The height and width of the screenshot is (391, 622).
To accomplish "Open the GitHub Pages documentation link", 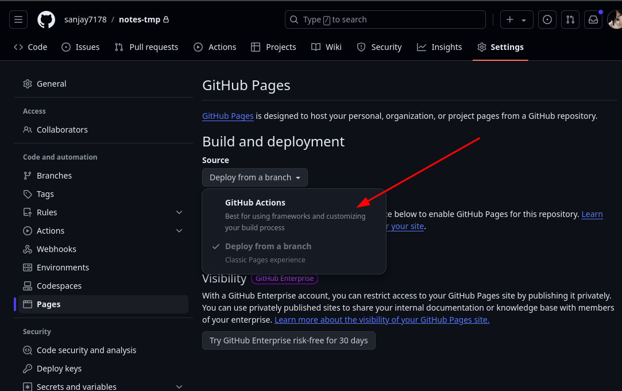I will pyautogui.click(x=227, y=116).
